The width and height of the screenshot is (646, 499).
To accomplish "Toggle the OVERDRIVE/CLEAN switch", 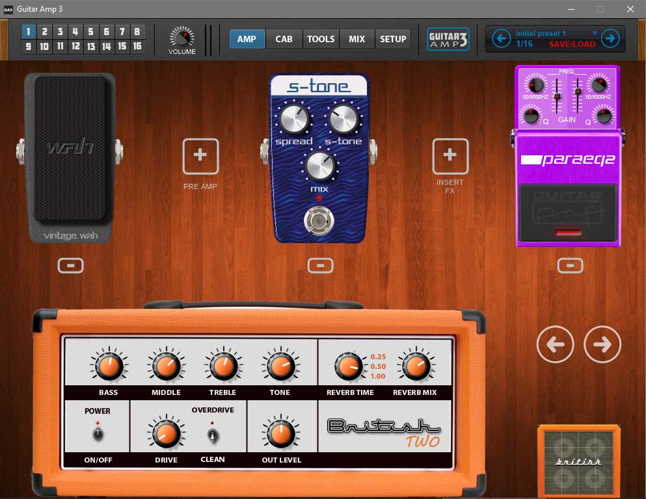I will click(x=213, y=434).
